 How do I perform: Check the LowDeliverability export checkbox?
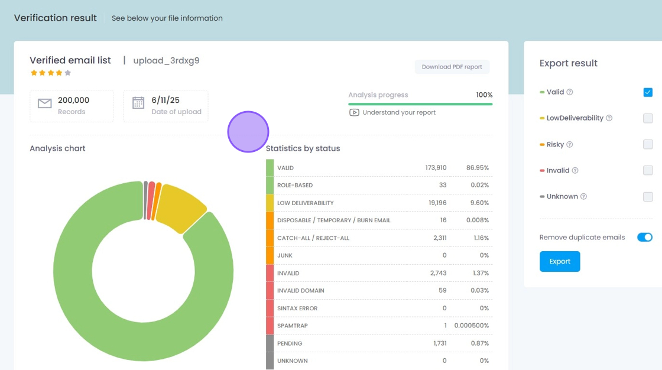[x=648, y=118]
